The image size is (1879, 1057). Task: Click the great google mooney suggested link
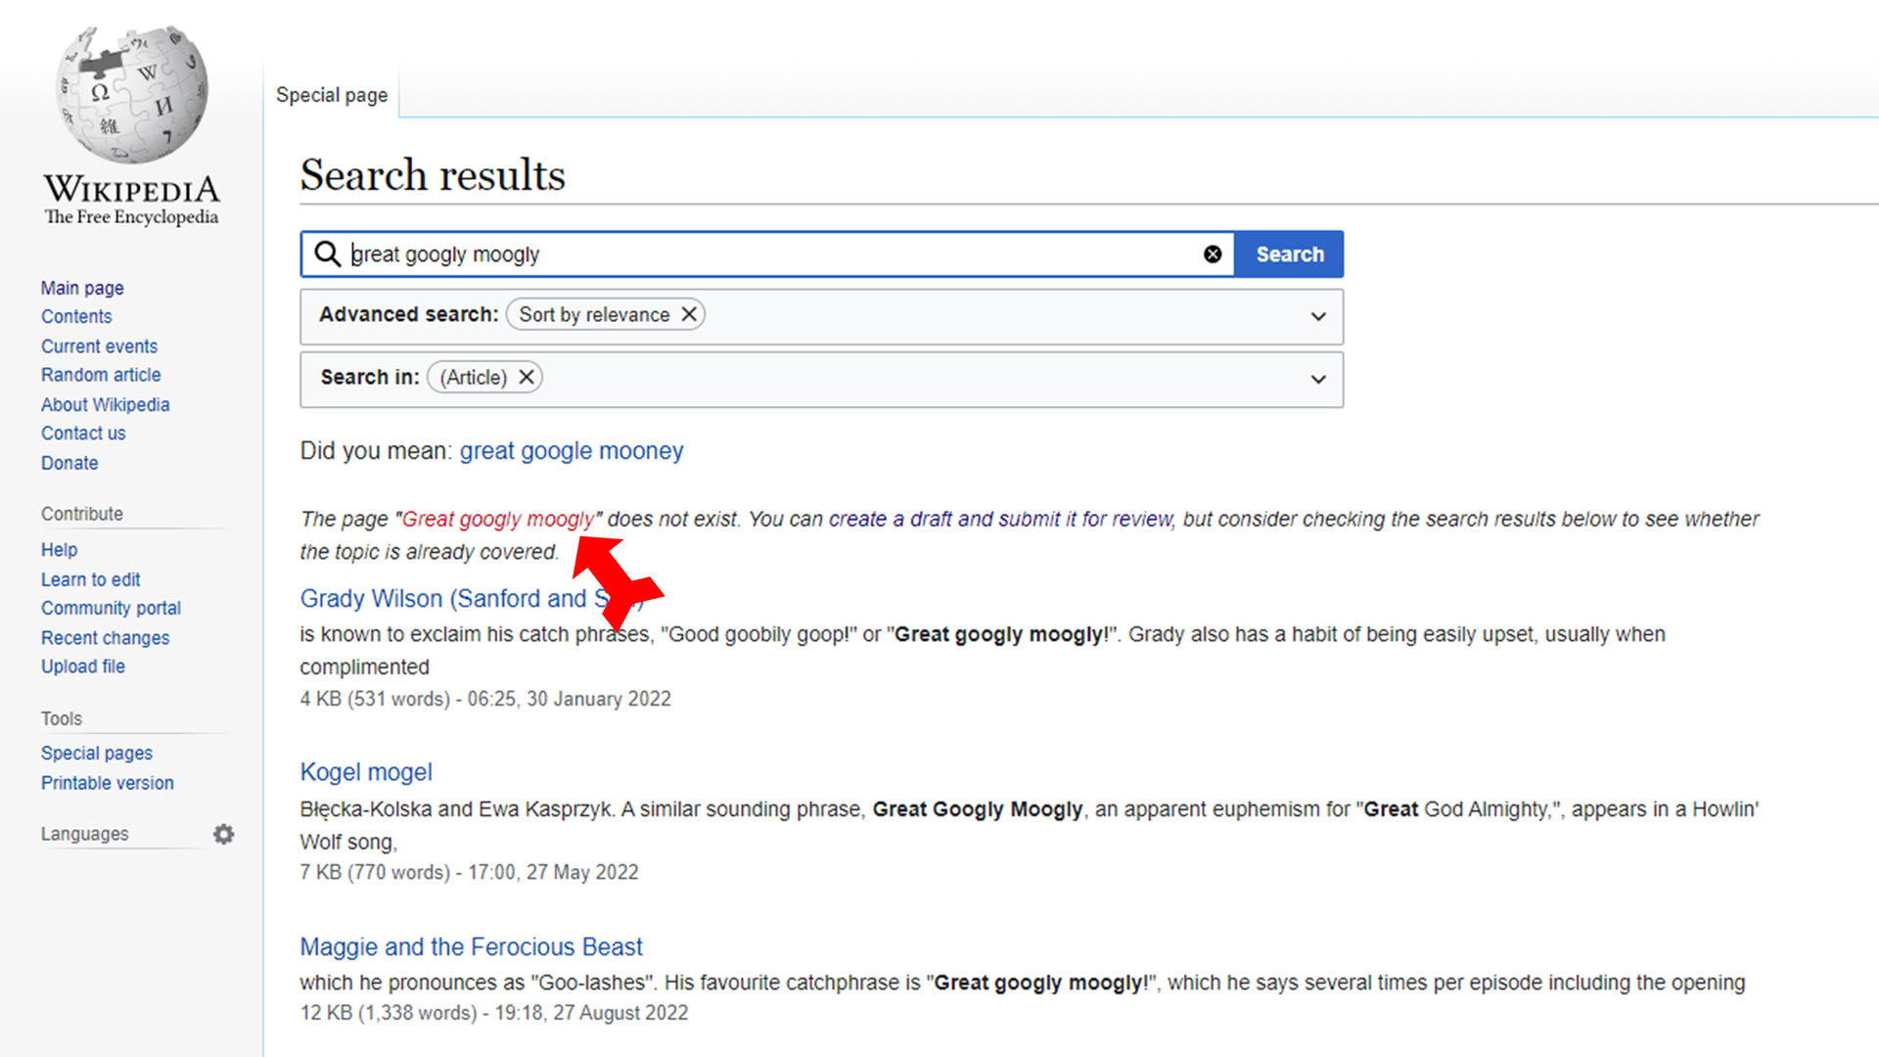pyautogui.click(x=572, y=449)
